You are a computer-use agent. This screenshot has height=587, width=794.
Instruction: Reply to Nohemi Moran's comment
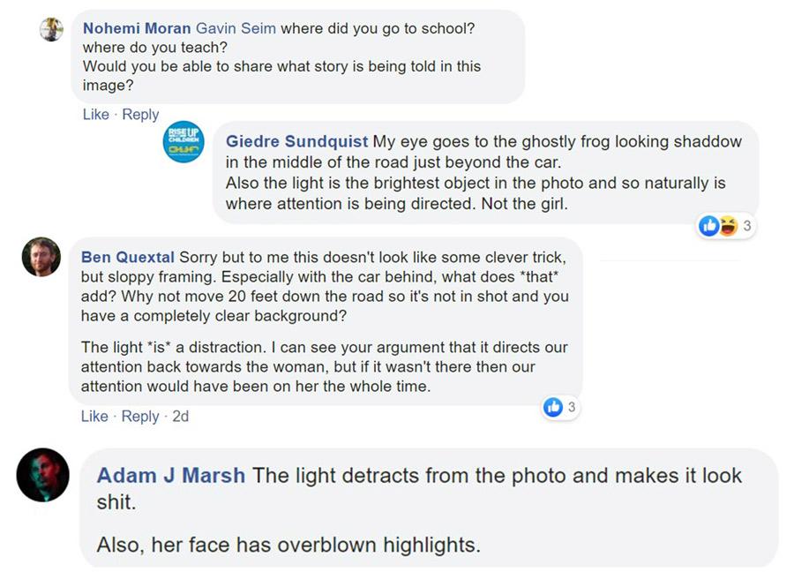140,115
